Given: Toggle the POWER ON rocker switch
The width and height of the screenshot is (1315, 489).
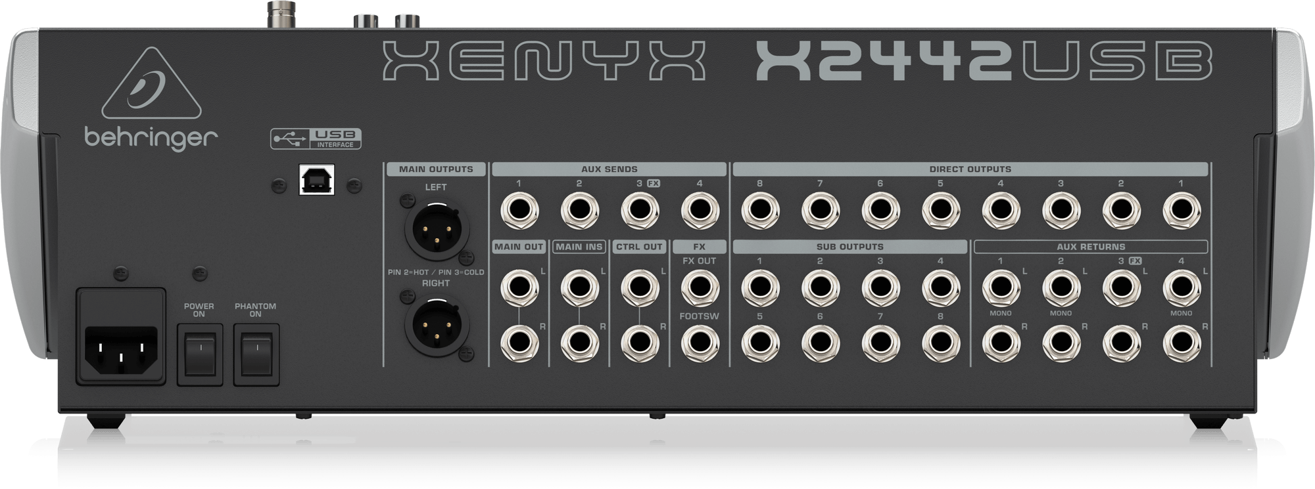Looking at the screenshot, I should click(199, 354).
